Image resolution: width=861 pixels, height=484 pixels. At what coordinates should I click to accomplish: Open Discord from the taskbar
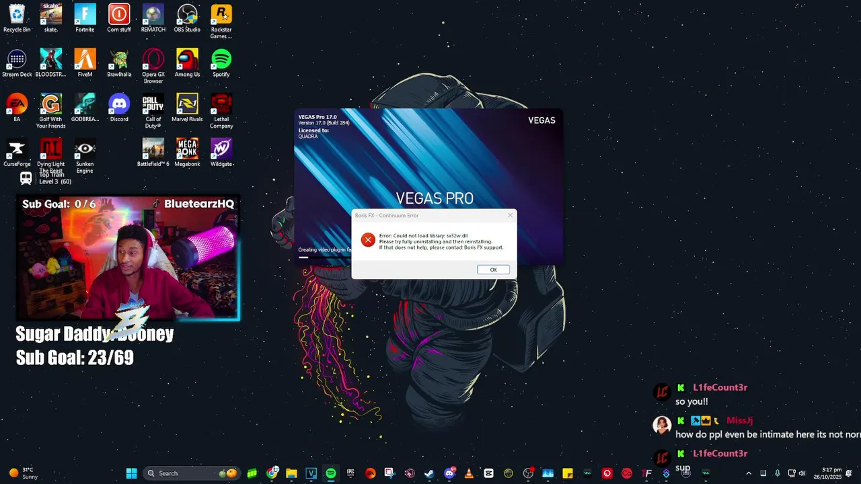(449, 473)
